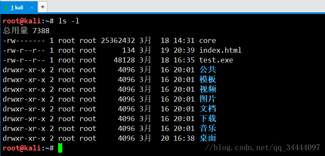The width and height of the screenshot is (325, 156).
Task: Click the directory name 模板
Action: [208, 79]
